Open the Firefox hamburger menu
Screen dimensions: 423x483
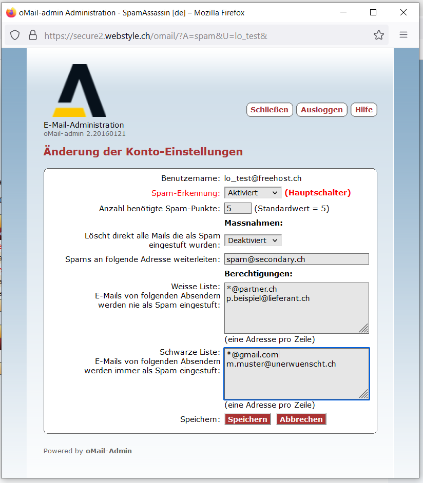(x=403, y=35)
